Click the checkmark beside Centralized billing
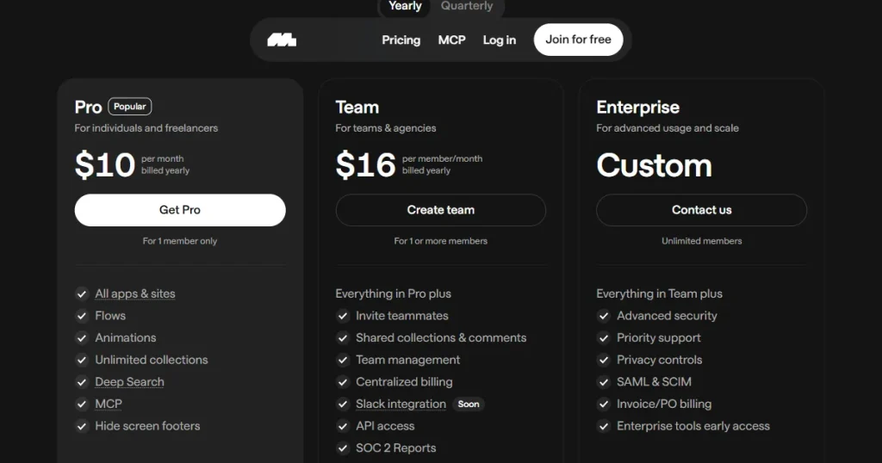The width and height of the screenshot is (882, 463). pyautogui.click(x=343, y=382)
